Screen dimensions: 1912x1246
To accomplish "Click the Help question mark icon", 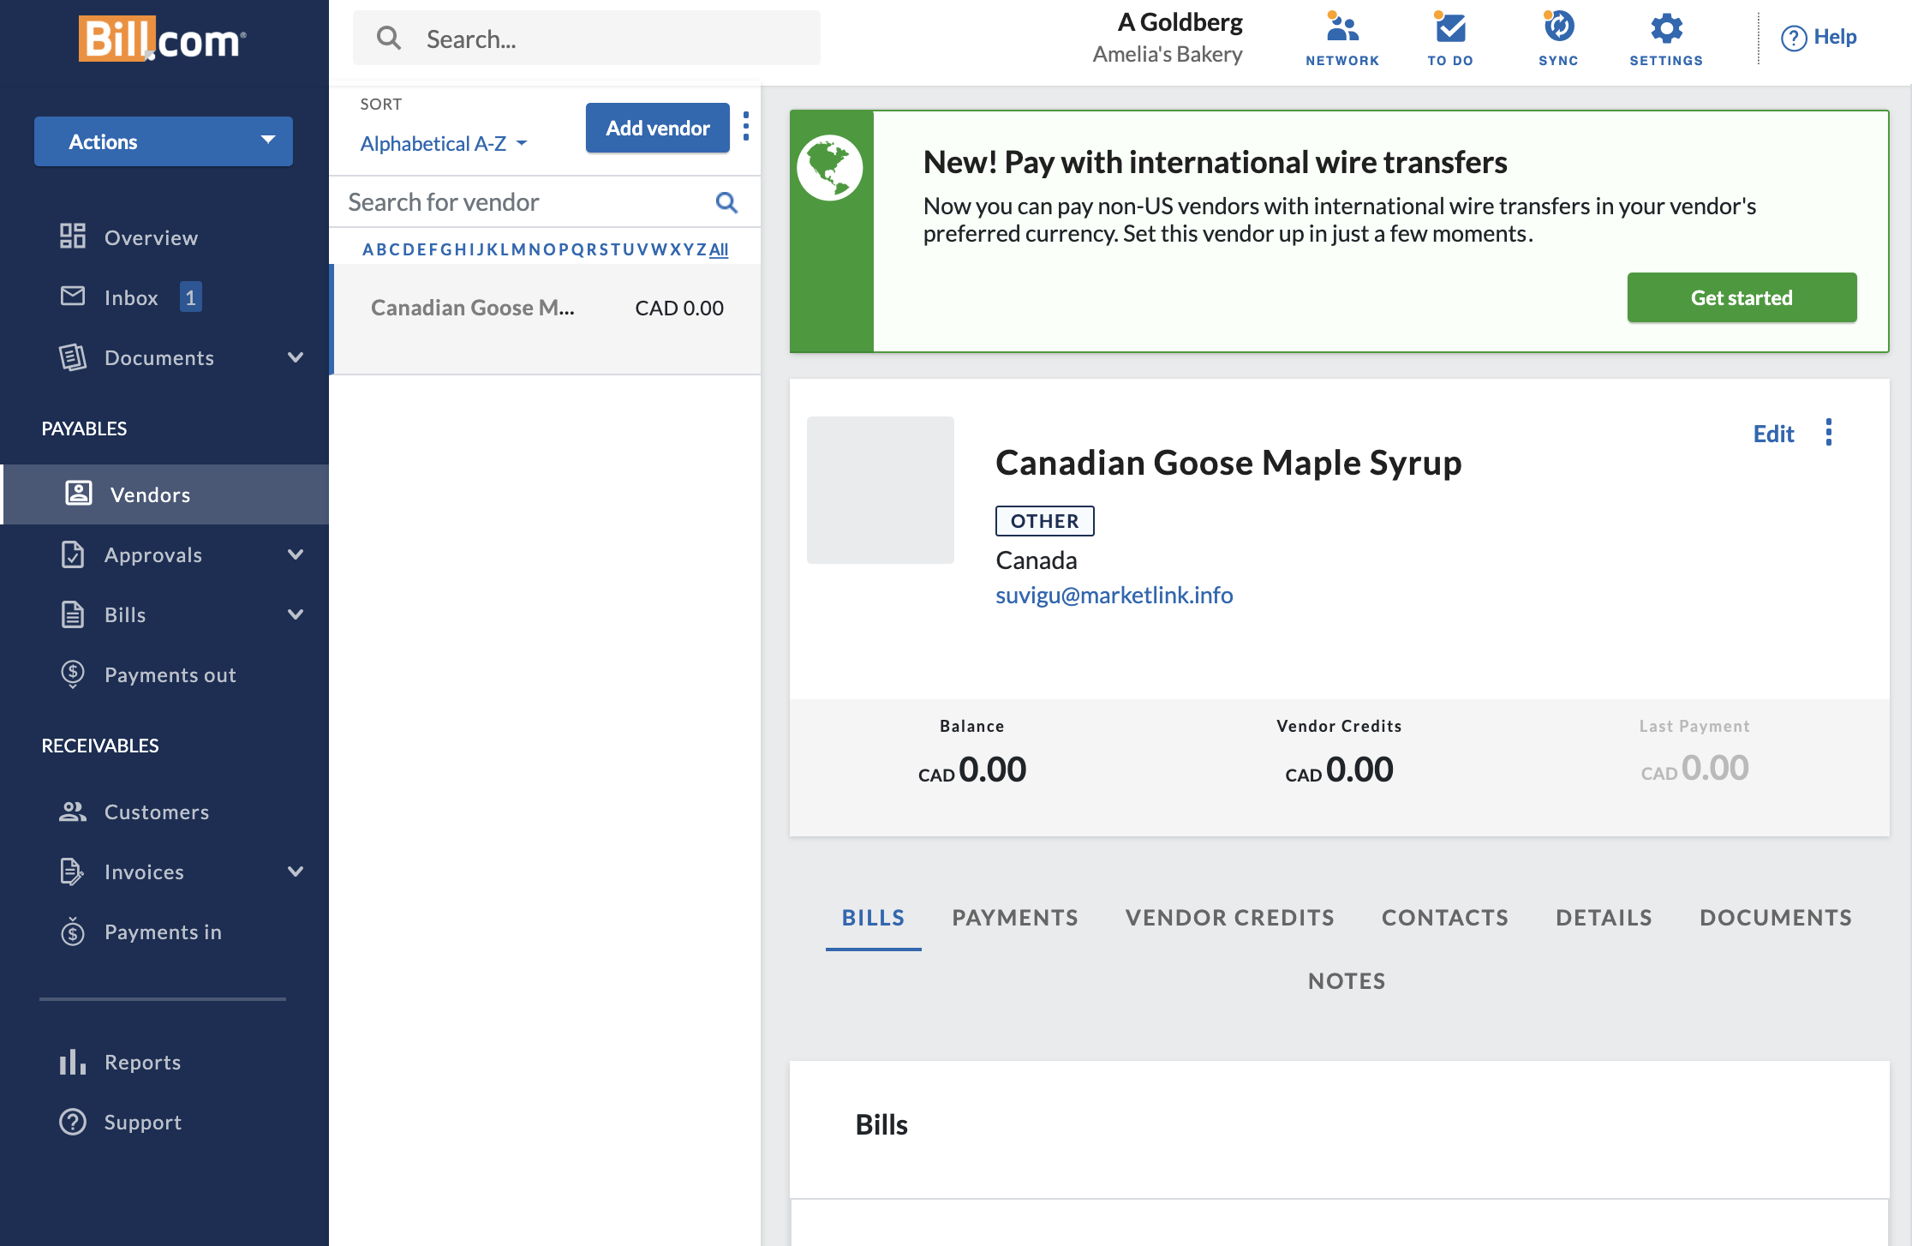I will click(1794, 38).
